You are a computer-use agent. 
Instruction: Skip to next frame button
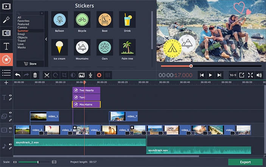[x=219, y=75]
